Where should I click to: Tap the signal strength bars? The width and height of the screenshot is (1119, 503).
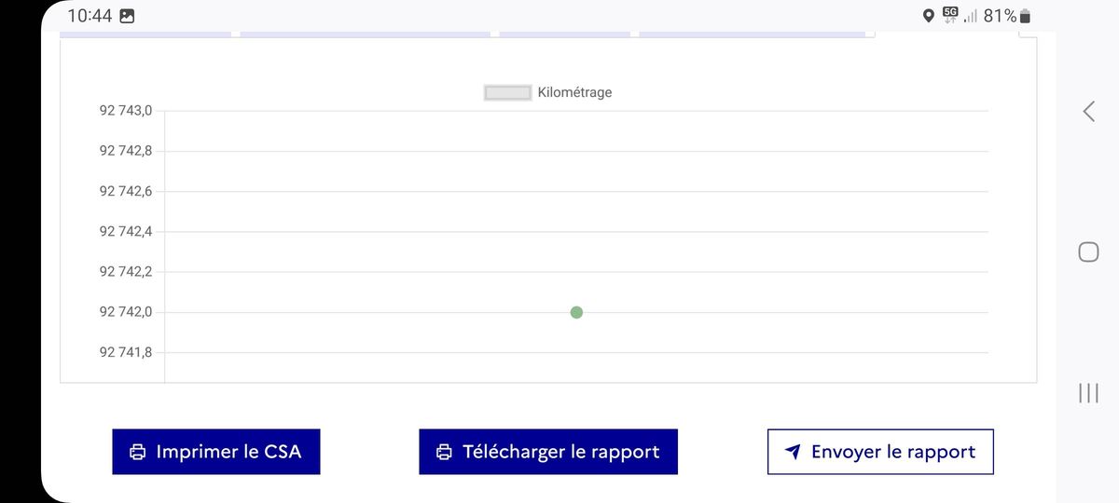[971, 16]
